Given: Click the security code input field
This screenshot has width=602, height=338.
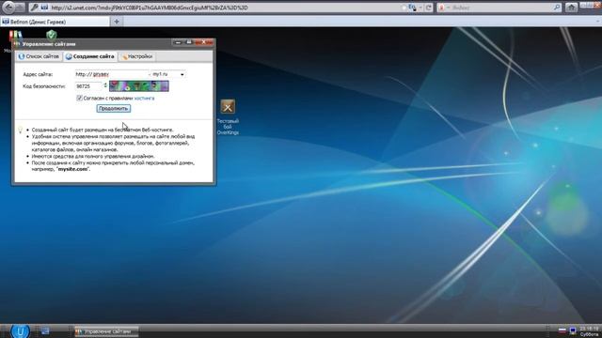Looking at the screenshot, I should click(x=88, y=86).
